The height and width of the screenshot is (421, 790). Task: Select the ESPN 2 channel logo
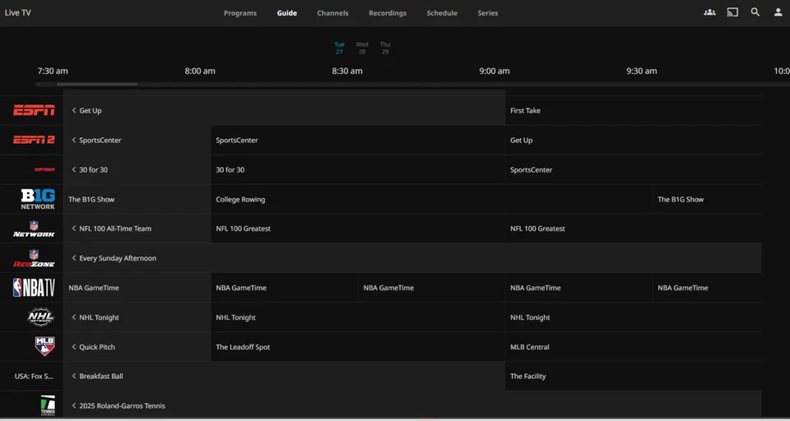point(34,140)
